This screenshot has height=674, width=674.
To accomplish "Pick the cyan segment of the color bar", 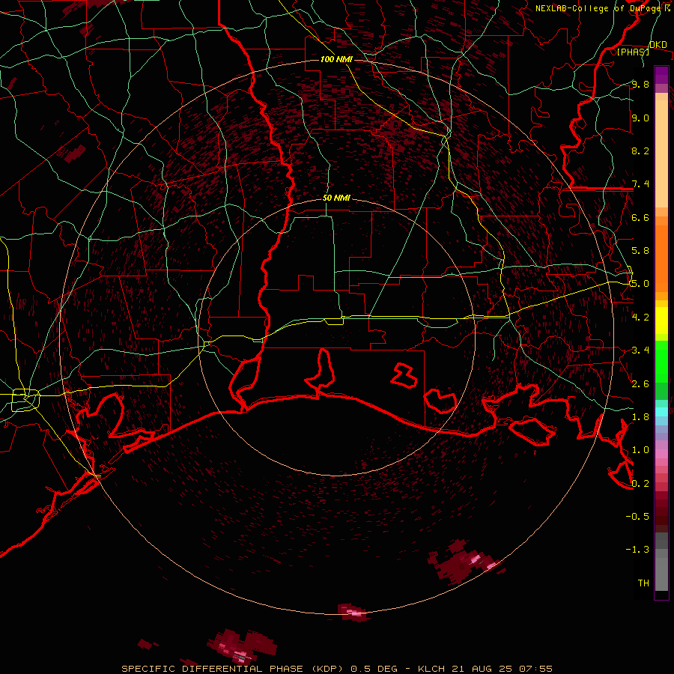I will 661,412.
